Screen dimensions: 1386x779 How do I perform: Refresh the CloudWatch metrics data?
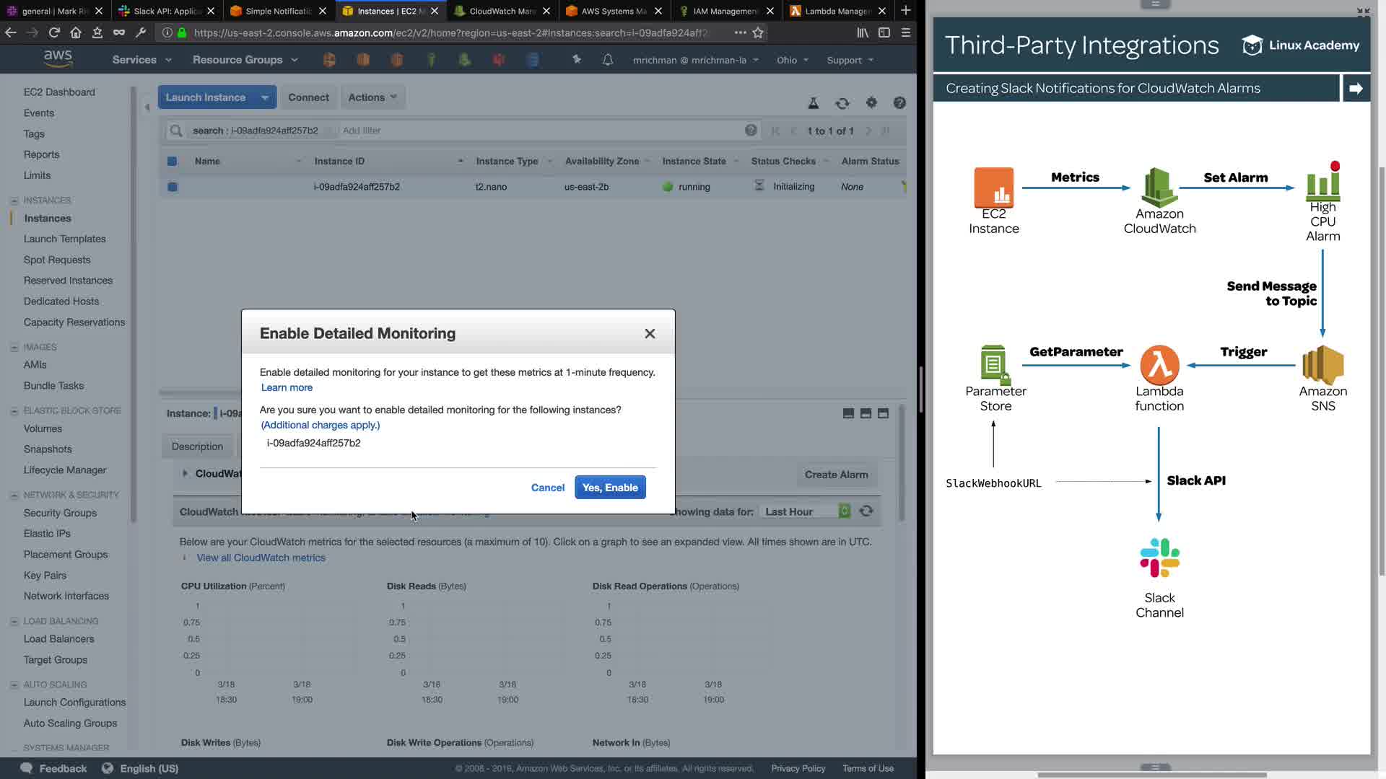click(x=866, y=511)
